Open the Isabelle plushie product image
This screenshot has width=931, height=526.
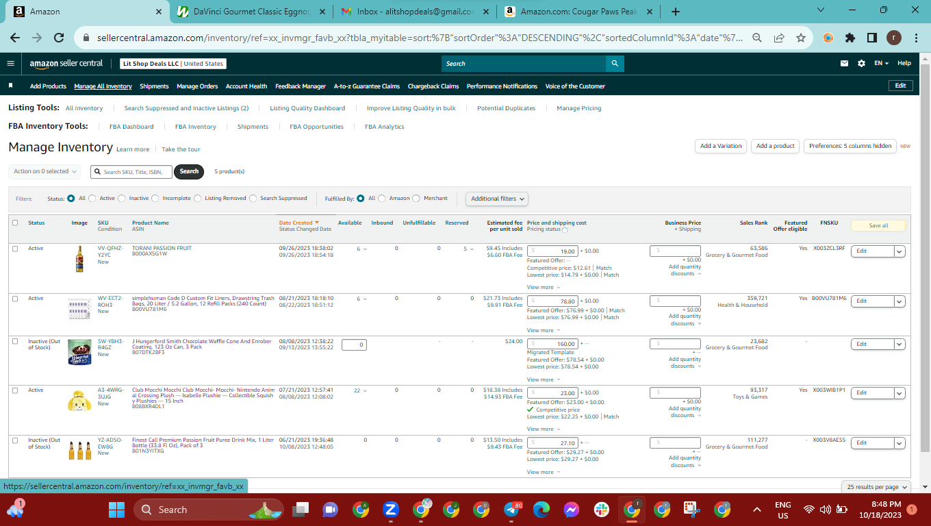tap(79, 401)
